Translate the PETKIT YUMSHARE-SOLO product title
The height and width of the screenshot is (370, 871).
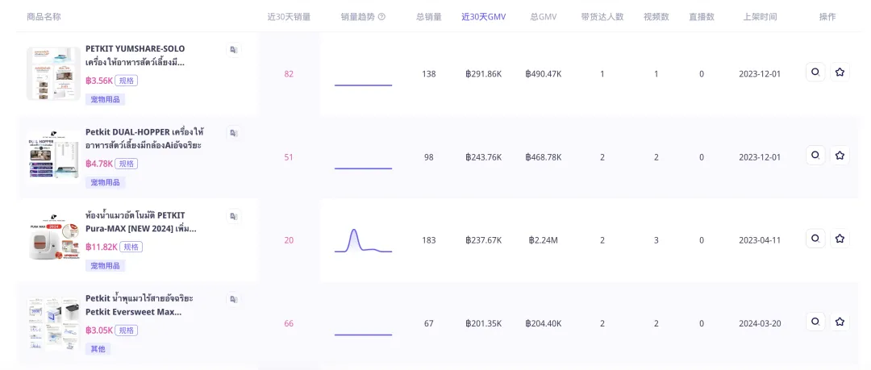234,50
